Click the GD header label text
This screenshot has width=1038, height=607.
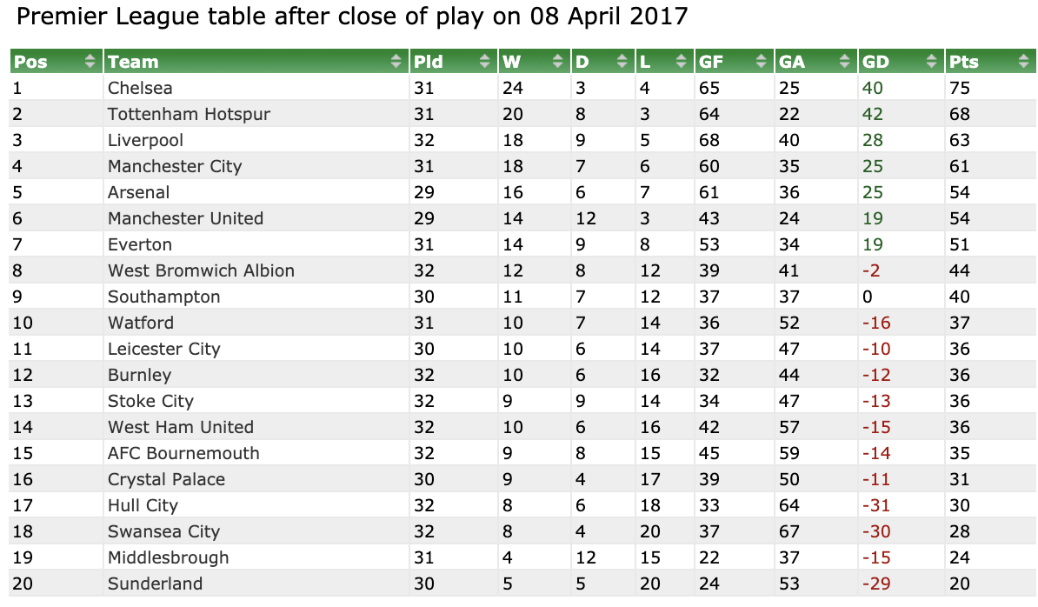pyautogui.click(x=875, y=62)
